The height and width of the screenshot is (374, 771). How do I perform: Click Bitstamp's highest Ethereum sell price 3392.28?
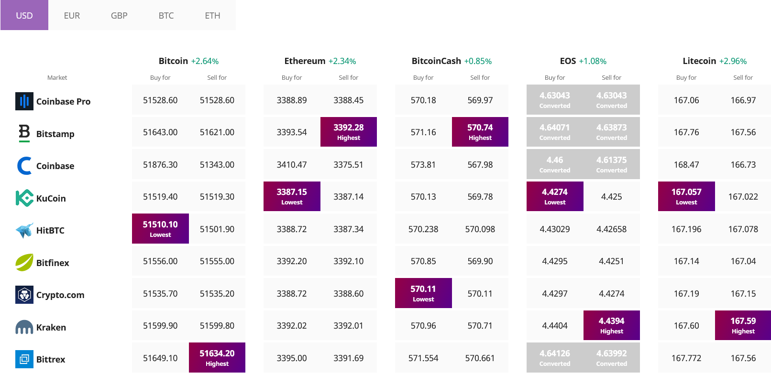point(349,132)
